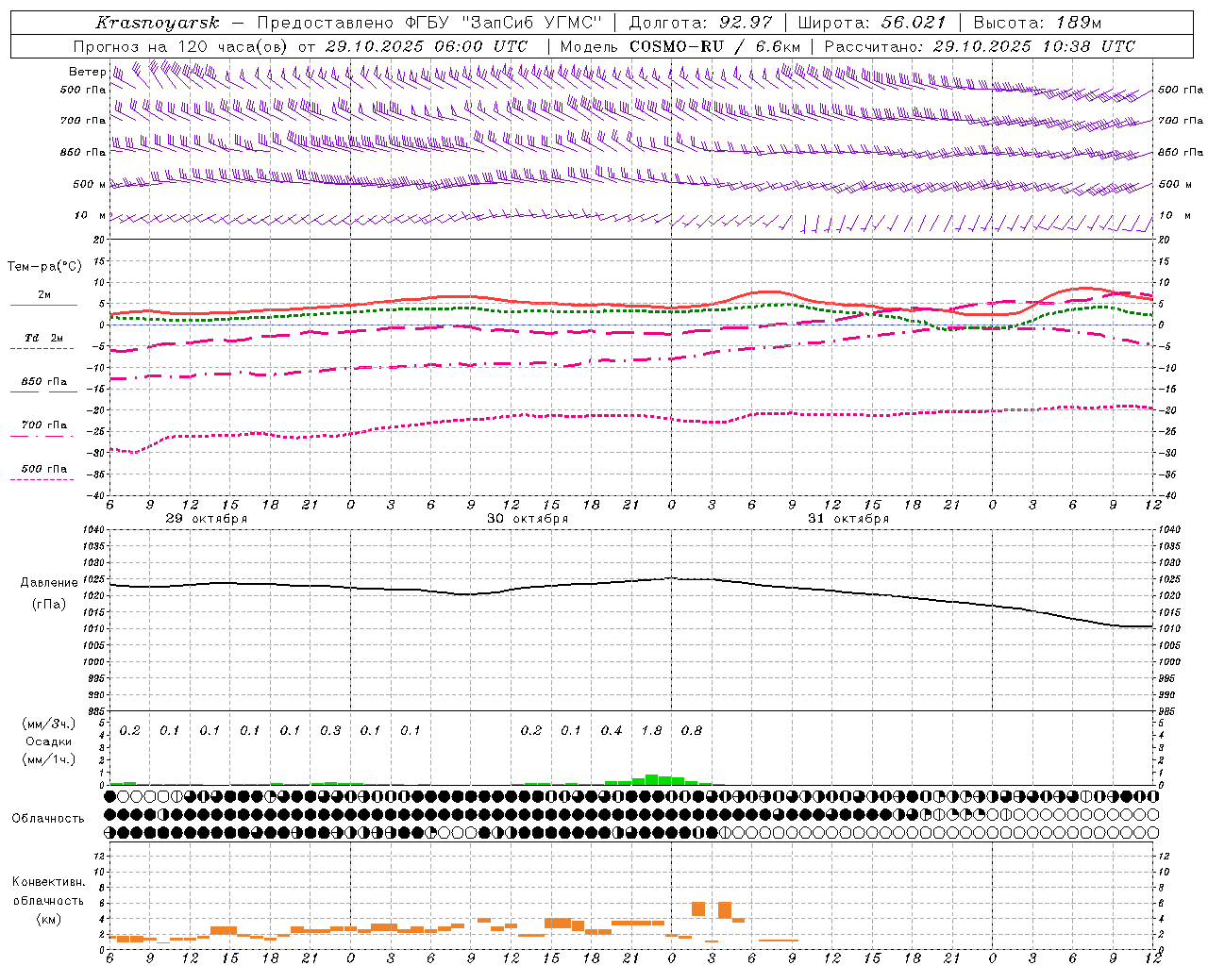Click the '(км)' convective height unit
Image resolution: width=1208 pixels, height=966 pixels.
48,919
